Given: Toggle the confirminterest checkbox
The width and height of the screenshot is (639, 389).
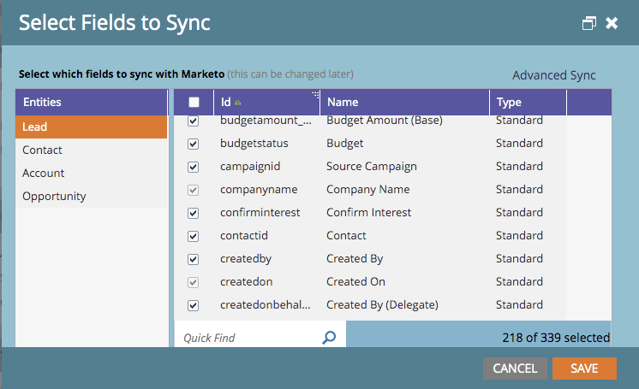Looking at the screenshot, I should [x=194, y=213].
